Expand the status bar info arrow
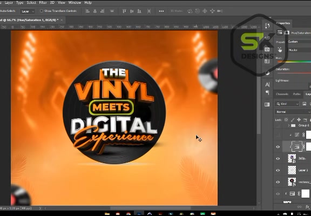The image size is (311, 216). (40, 208)
